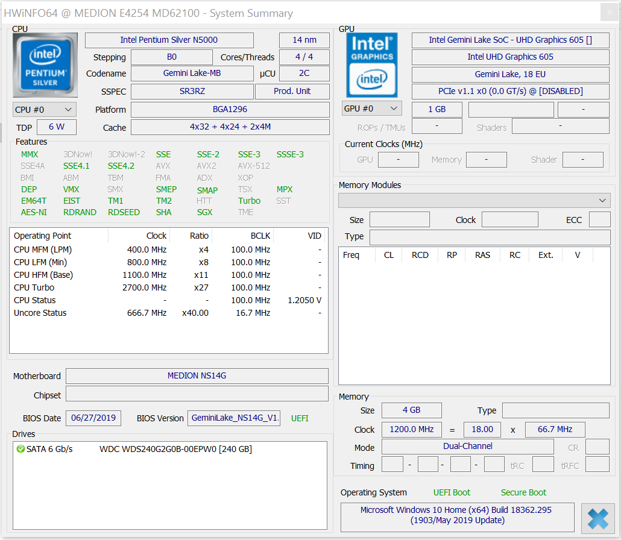This screenshot has height=540, width=621.
Task: Close the System Summary window via title bar
Action: (609, 13)
